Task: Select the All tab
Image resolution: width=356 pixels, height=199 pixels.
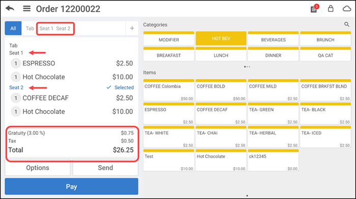Action: point(13,28)
